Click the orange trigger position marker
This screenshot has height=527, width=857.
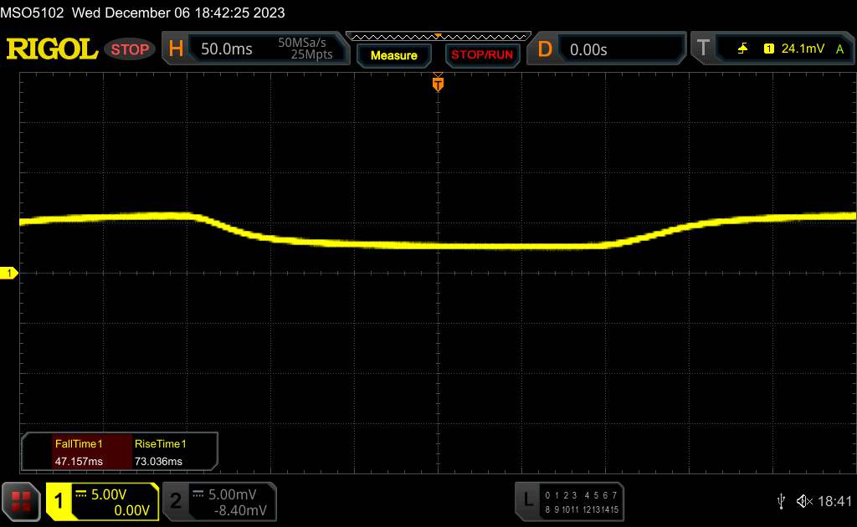(438, 84)
